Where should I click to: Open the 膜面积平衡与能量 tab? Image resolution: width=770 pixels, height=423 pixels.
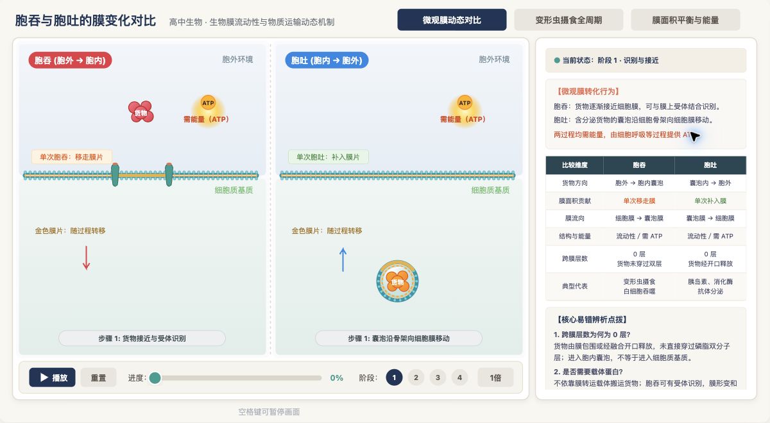pyautogui.click(x=685, y=20)
